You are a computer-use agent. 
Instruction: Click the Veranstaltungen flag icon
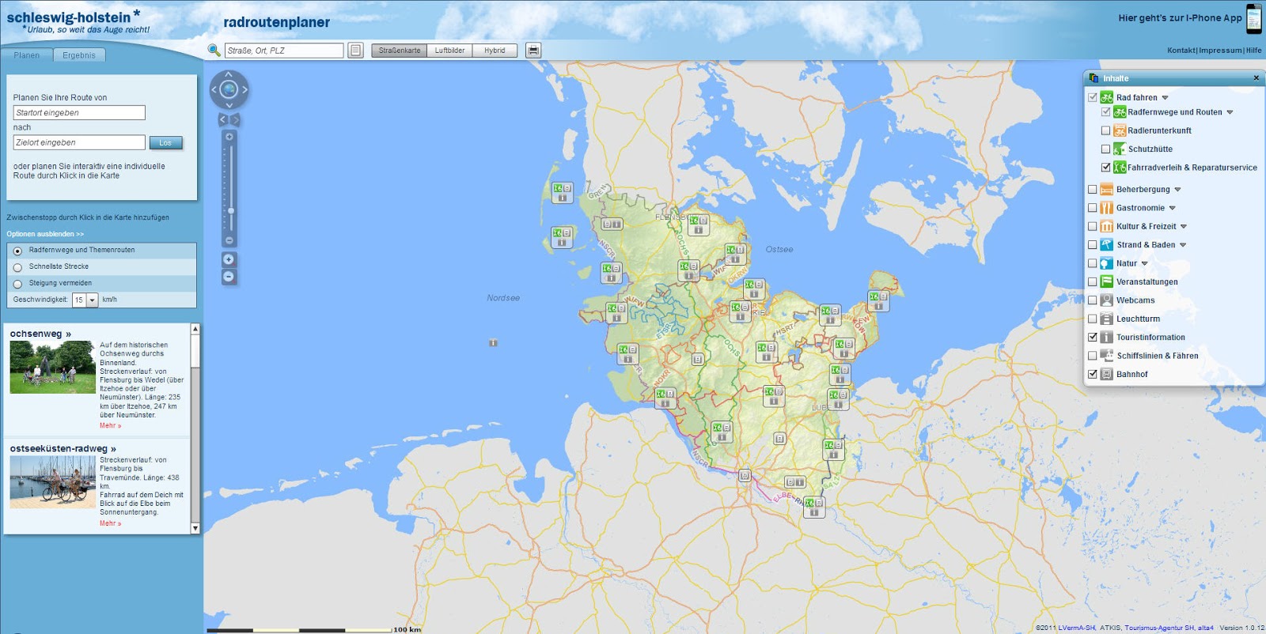(1107, 281)
